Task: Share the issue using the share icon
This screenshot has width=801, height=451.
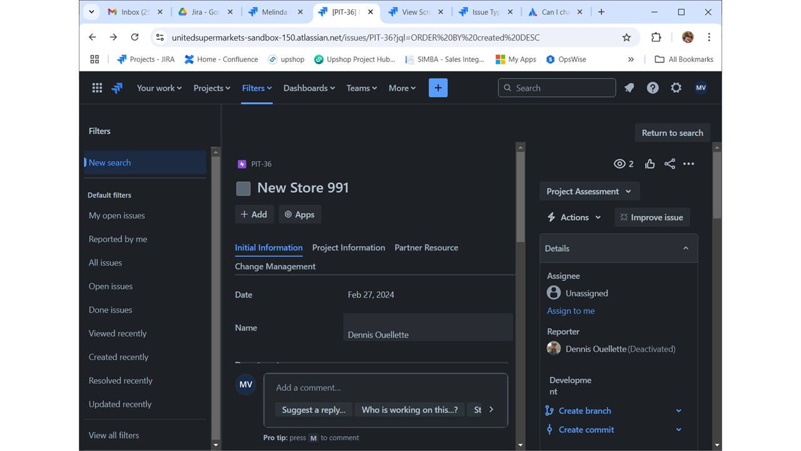Action: pos(670,163)
